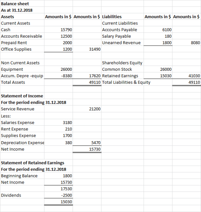
Task: Select the 'Accounts Payable' label
Action: (x=120, y=29)
